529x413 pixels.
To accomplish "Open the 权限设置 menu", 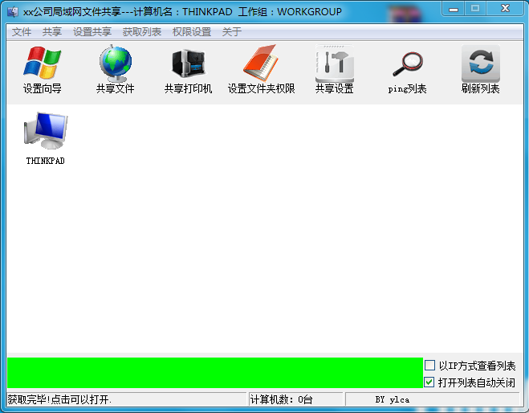I will coord(192,32).
